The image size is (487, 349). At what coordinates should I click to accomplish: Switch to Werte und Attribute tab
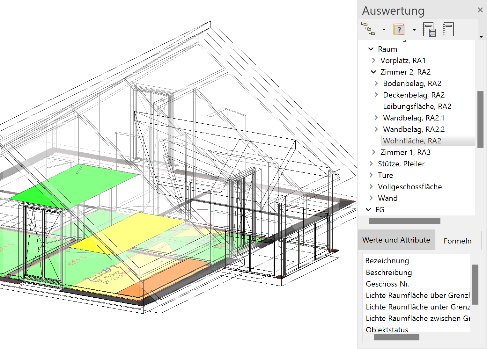pos(396,240)
